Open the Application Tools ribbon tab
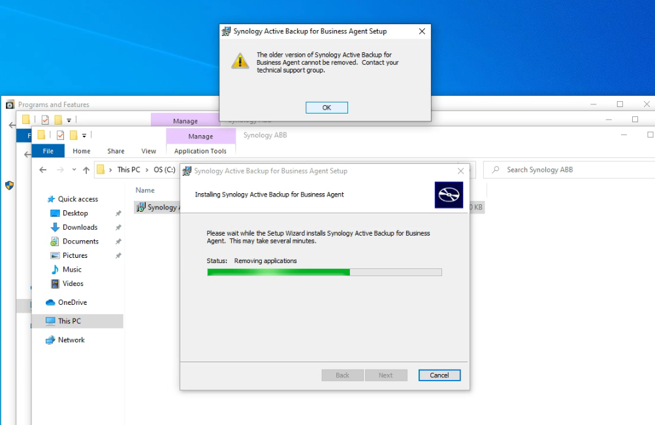The height and width of the screenshot is (425, 655). (x=200, y=151)
